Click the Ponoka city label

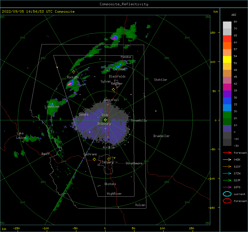coord(126,57)
